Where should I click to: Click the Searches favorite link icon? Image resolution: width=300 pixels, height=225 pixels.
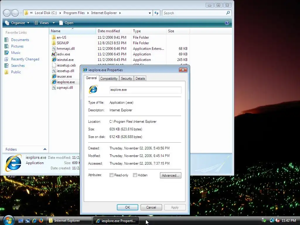[6, 65]
